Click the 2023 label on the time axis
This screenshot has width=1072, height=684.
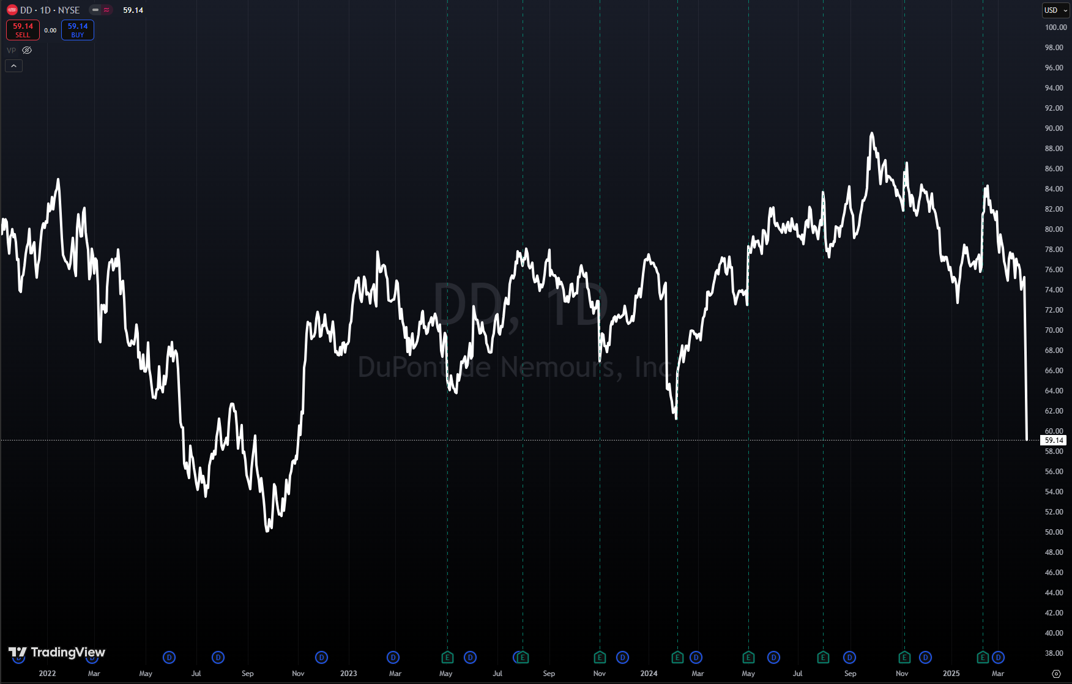click(349, 674)
